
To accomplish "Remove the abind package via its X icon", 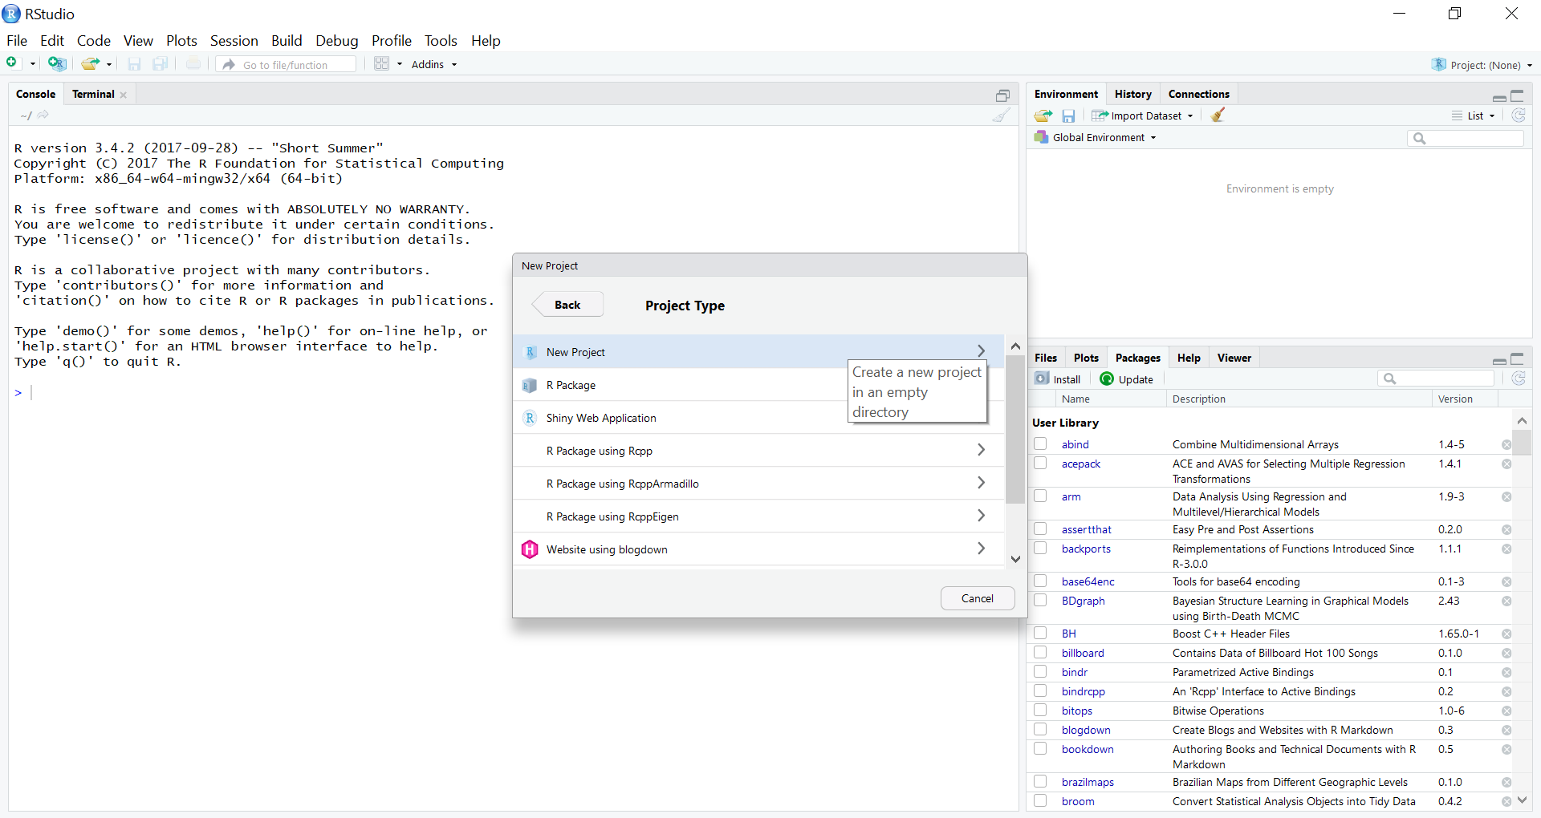I will click(1506, 445).
